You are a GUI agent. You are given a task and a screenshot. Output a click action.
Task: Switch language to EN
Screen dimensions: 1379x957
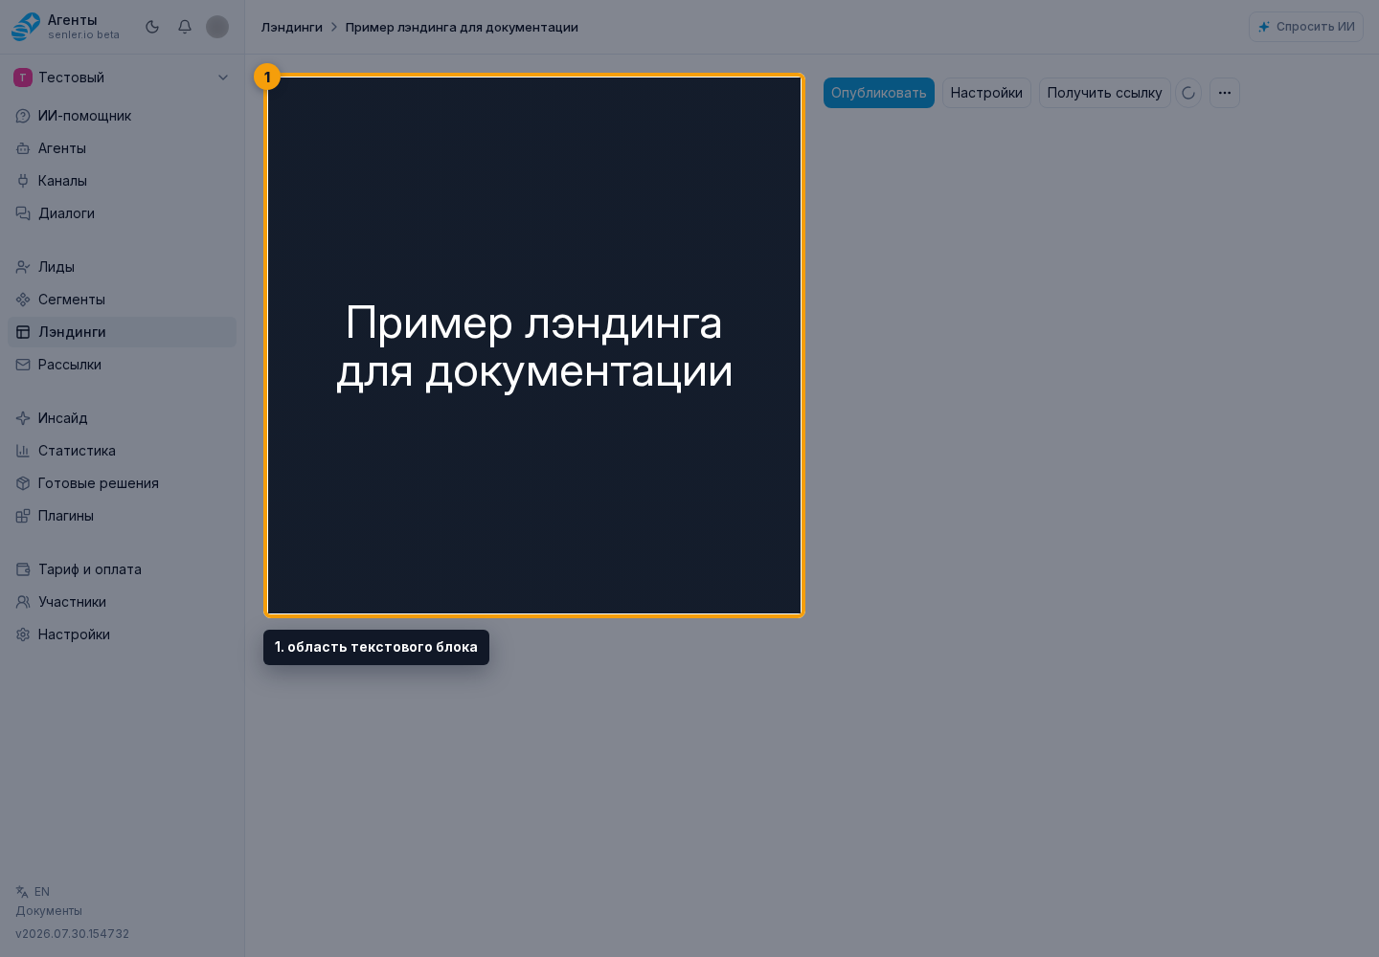coord(33,892)
